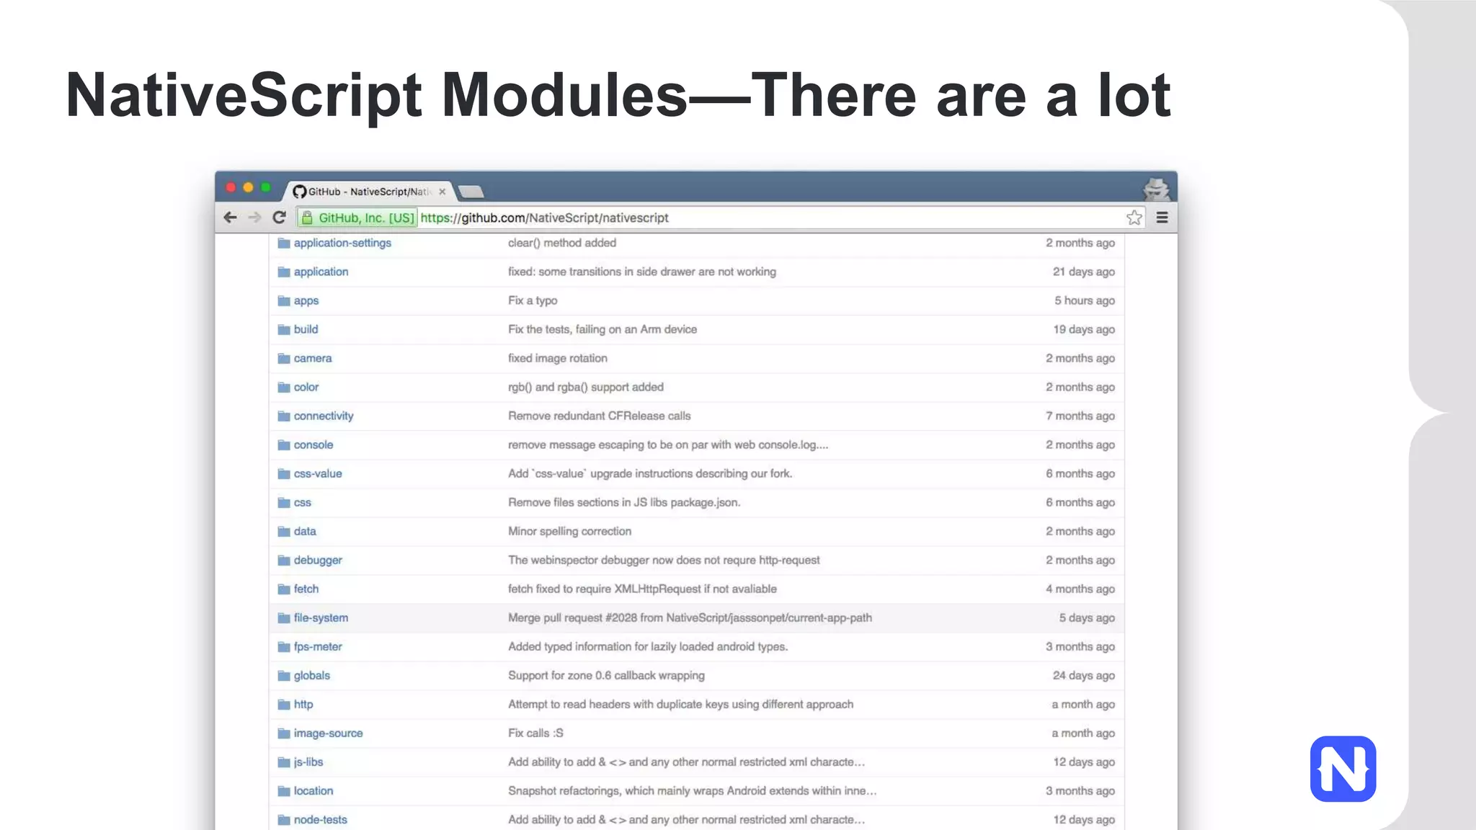Open the globals folder link
The height and width of the screenshot is (830, 1476).
coord(312,675)
